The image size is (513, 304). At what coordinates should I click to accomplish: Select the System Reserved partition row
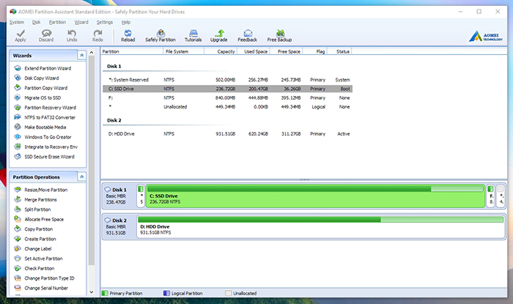227,80
